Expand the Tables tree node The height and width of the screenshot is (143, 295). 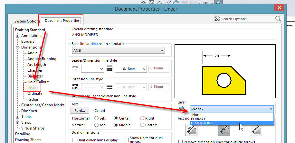18,117
